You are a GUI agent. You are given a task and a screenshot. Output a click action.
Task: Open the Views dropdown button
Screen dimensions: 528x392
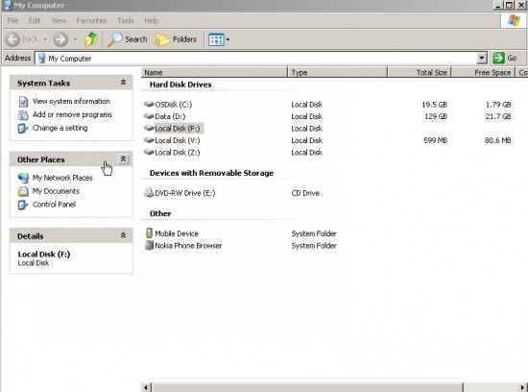pyautogui.click(x=219, y=39)
